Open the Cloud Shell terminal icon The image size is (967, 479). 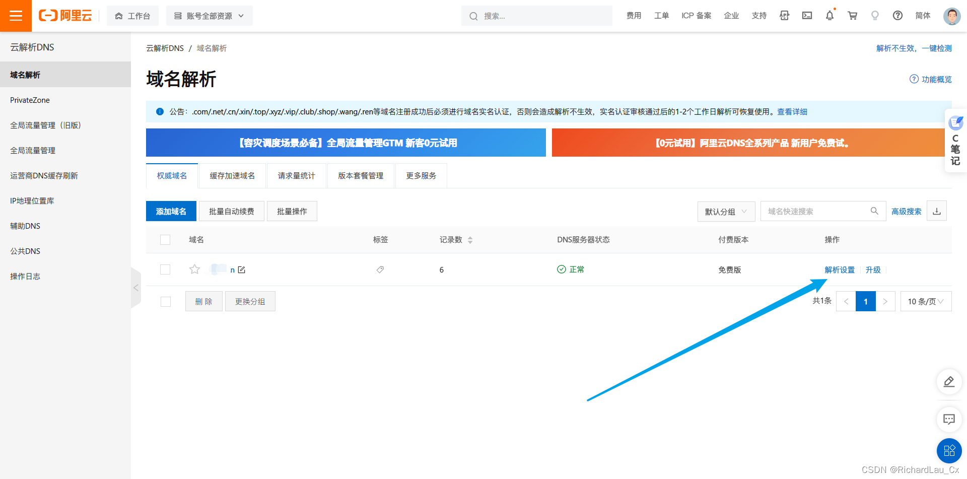(807, 16)
